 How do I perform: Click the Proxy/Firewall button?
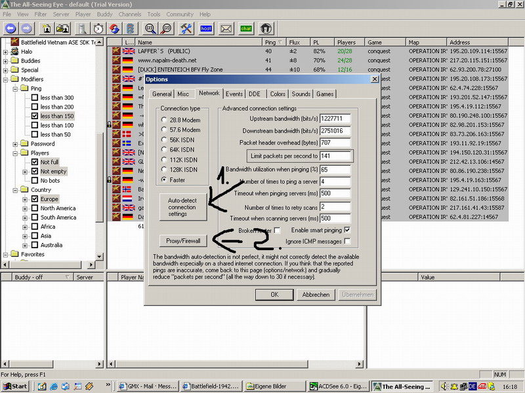(182, 240)
